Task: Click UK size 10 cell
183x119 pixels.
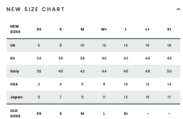Action: 82,45
